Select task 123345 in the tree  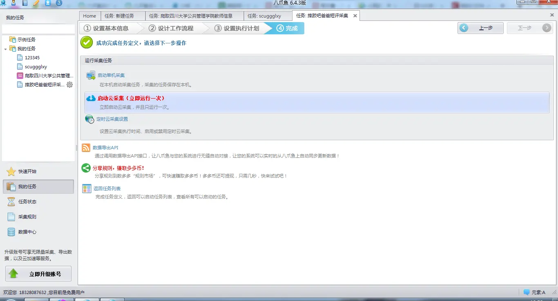click(28, 58)
